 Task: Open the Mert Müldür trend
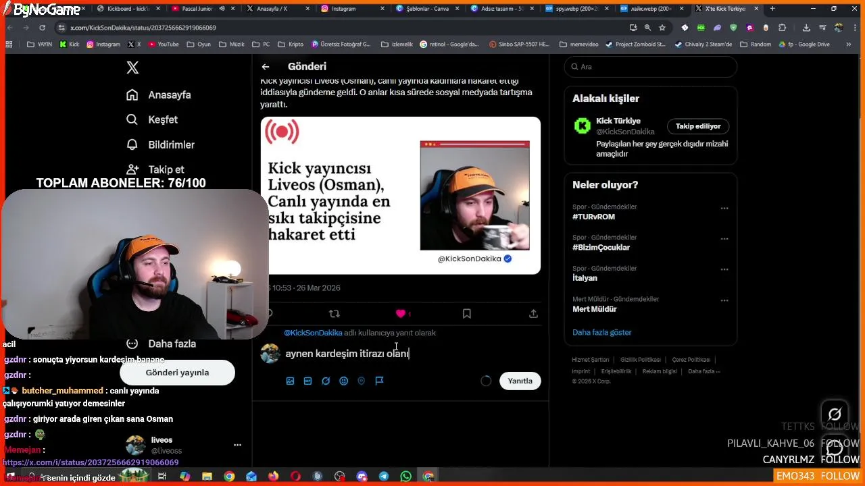click(595, 308)
